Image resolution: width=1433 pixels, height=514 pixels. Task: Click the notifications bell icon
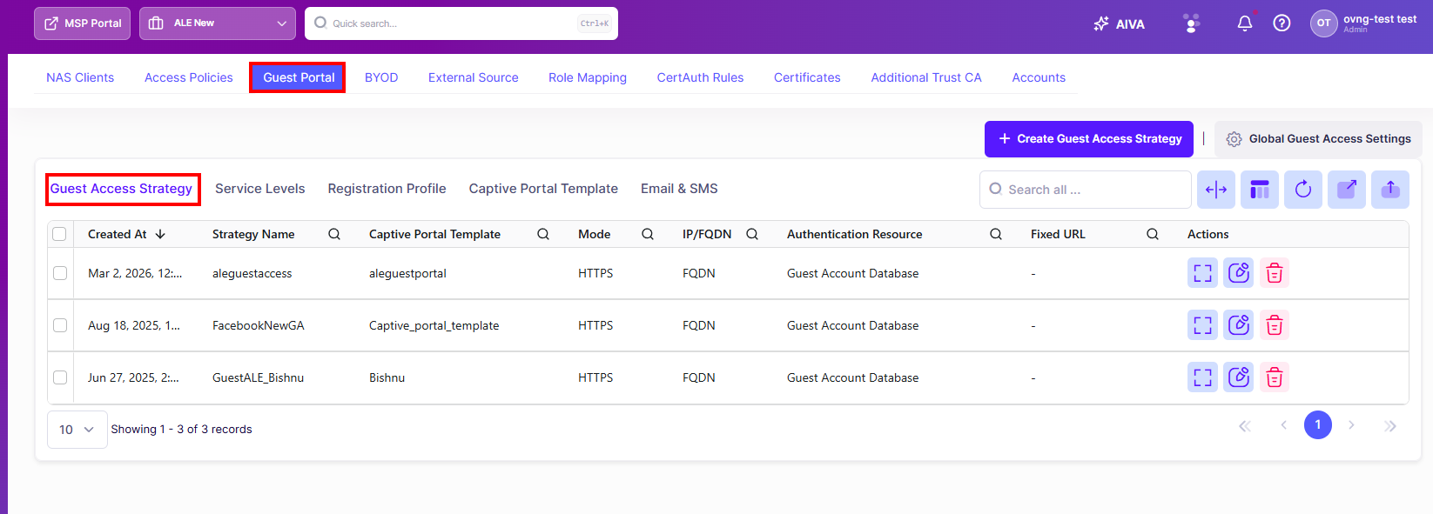click(x=1245, y=23)
